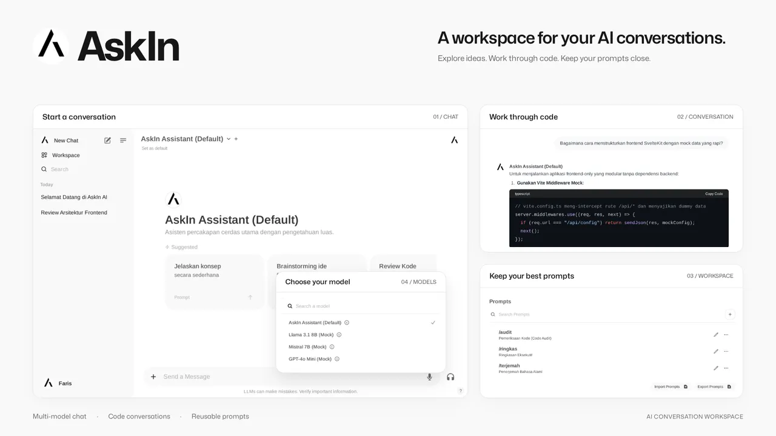Click the 'Set as default' link
This screenshot has height=436, width=776.
click(x=155, y=148)
